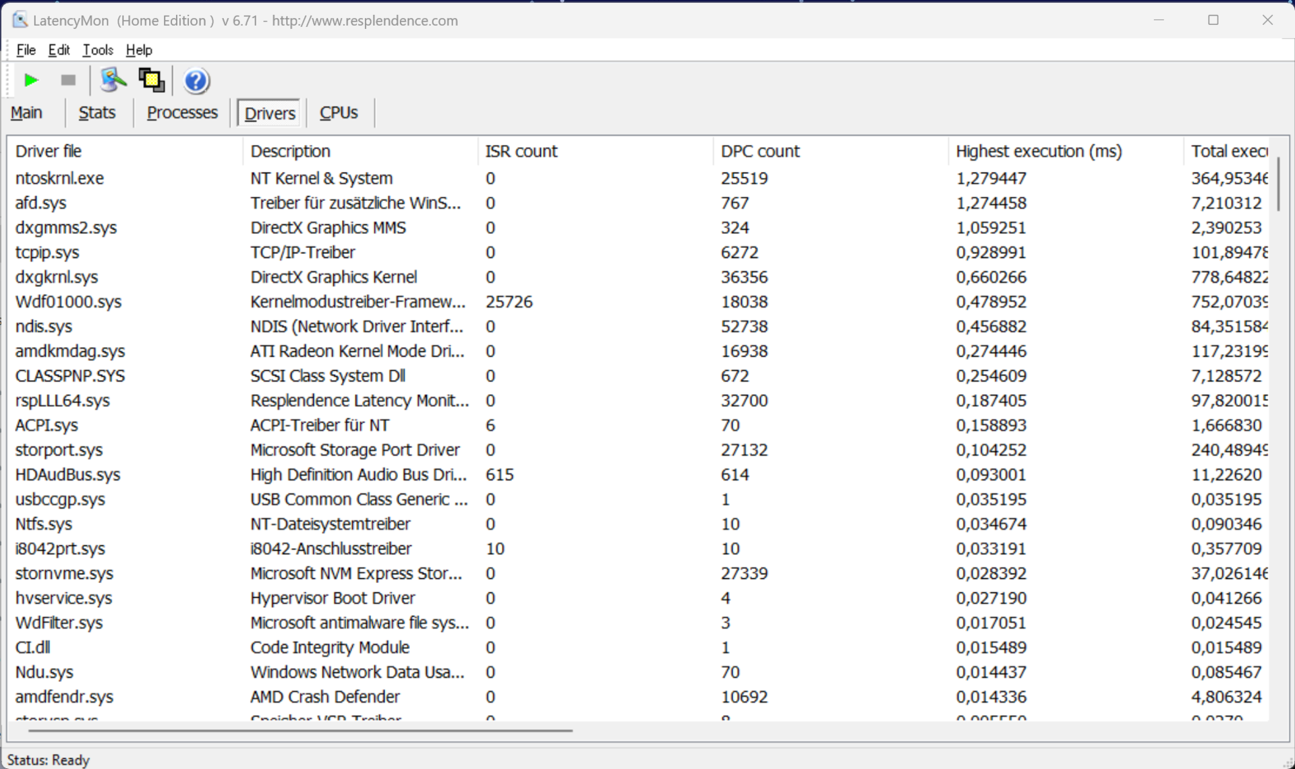This screenshot has width=1295, height=769.
Task: Select the Wdf01000.sys driver row
Action: [68, 301]
